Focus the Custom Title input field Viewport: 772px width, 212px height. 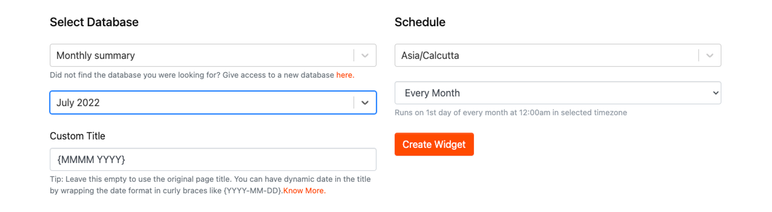213,159
